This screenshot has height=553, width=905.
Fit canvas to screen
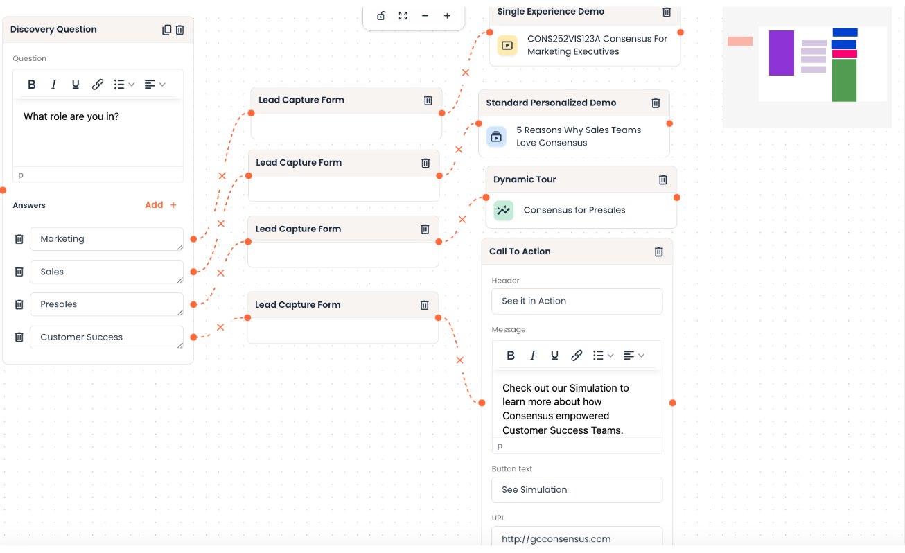point(403,16)
